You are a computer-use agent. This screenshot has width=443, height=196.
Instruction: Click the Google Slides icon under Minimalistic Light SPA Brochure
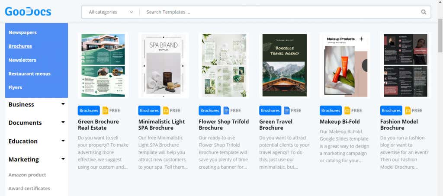tap(166, 110)
